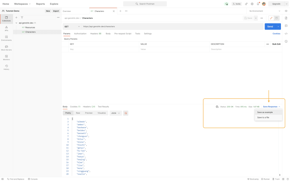Open the Monitors sidebar panel
Viewport: 290px width, 181px height.
pos(6,58)
